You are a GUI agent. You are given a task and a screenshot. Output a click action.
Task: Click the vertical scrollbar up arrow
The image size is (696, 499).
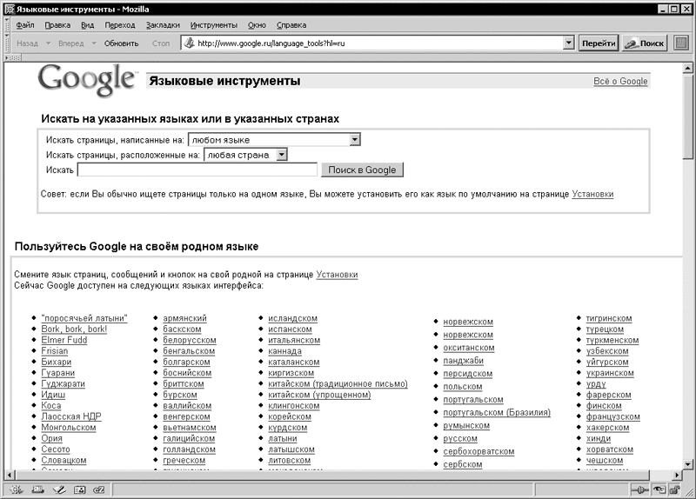click(688, 68)
